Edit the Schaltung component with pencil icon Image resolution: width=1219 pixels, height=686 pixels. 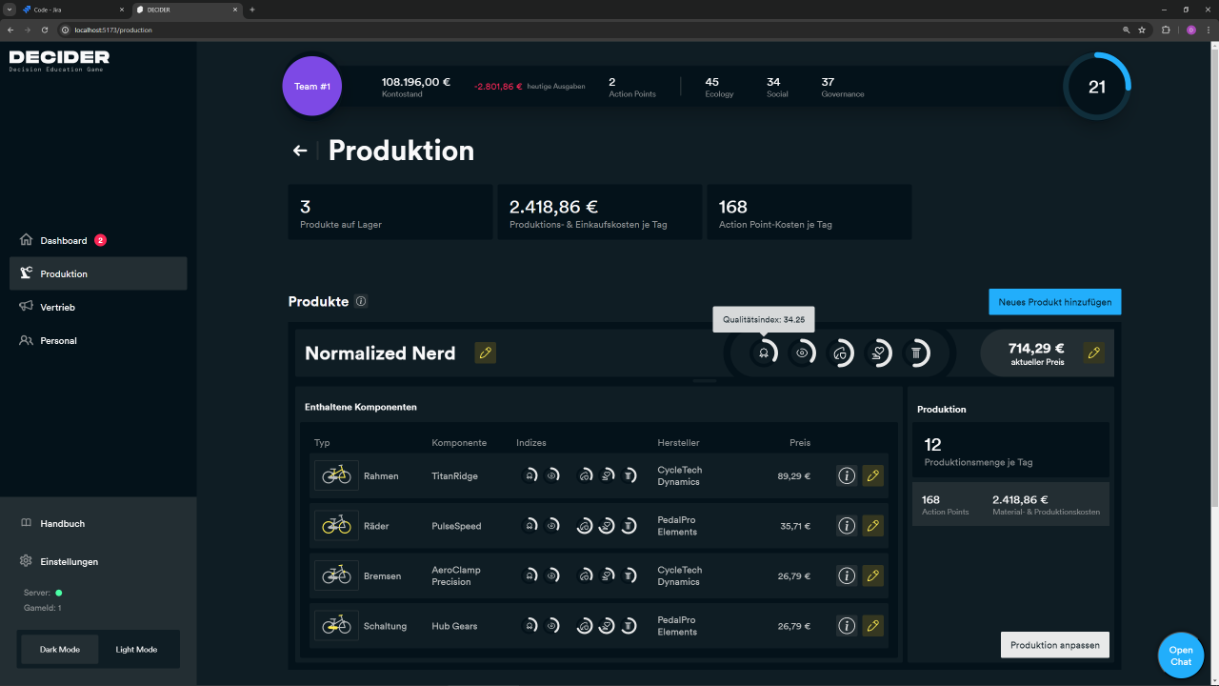pyautogui.click(x=872, y=626)
